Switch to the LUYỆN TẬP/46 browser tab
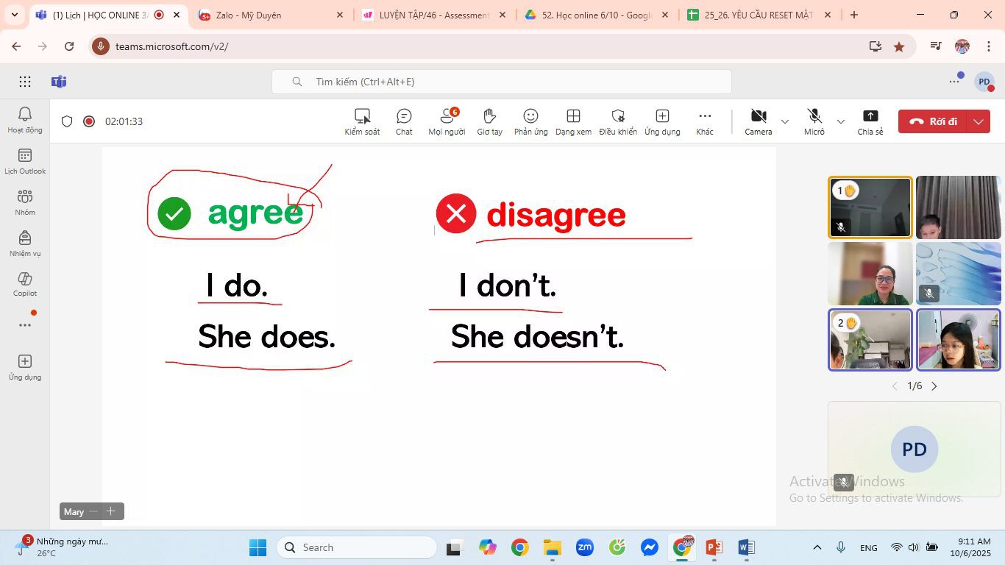The image size is (1005, 565). (434, 15)
